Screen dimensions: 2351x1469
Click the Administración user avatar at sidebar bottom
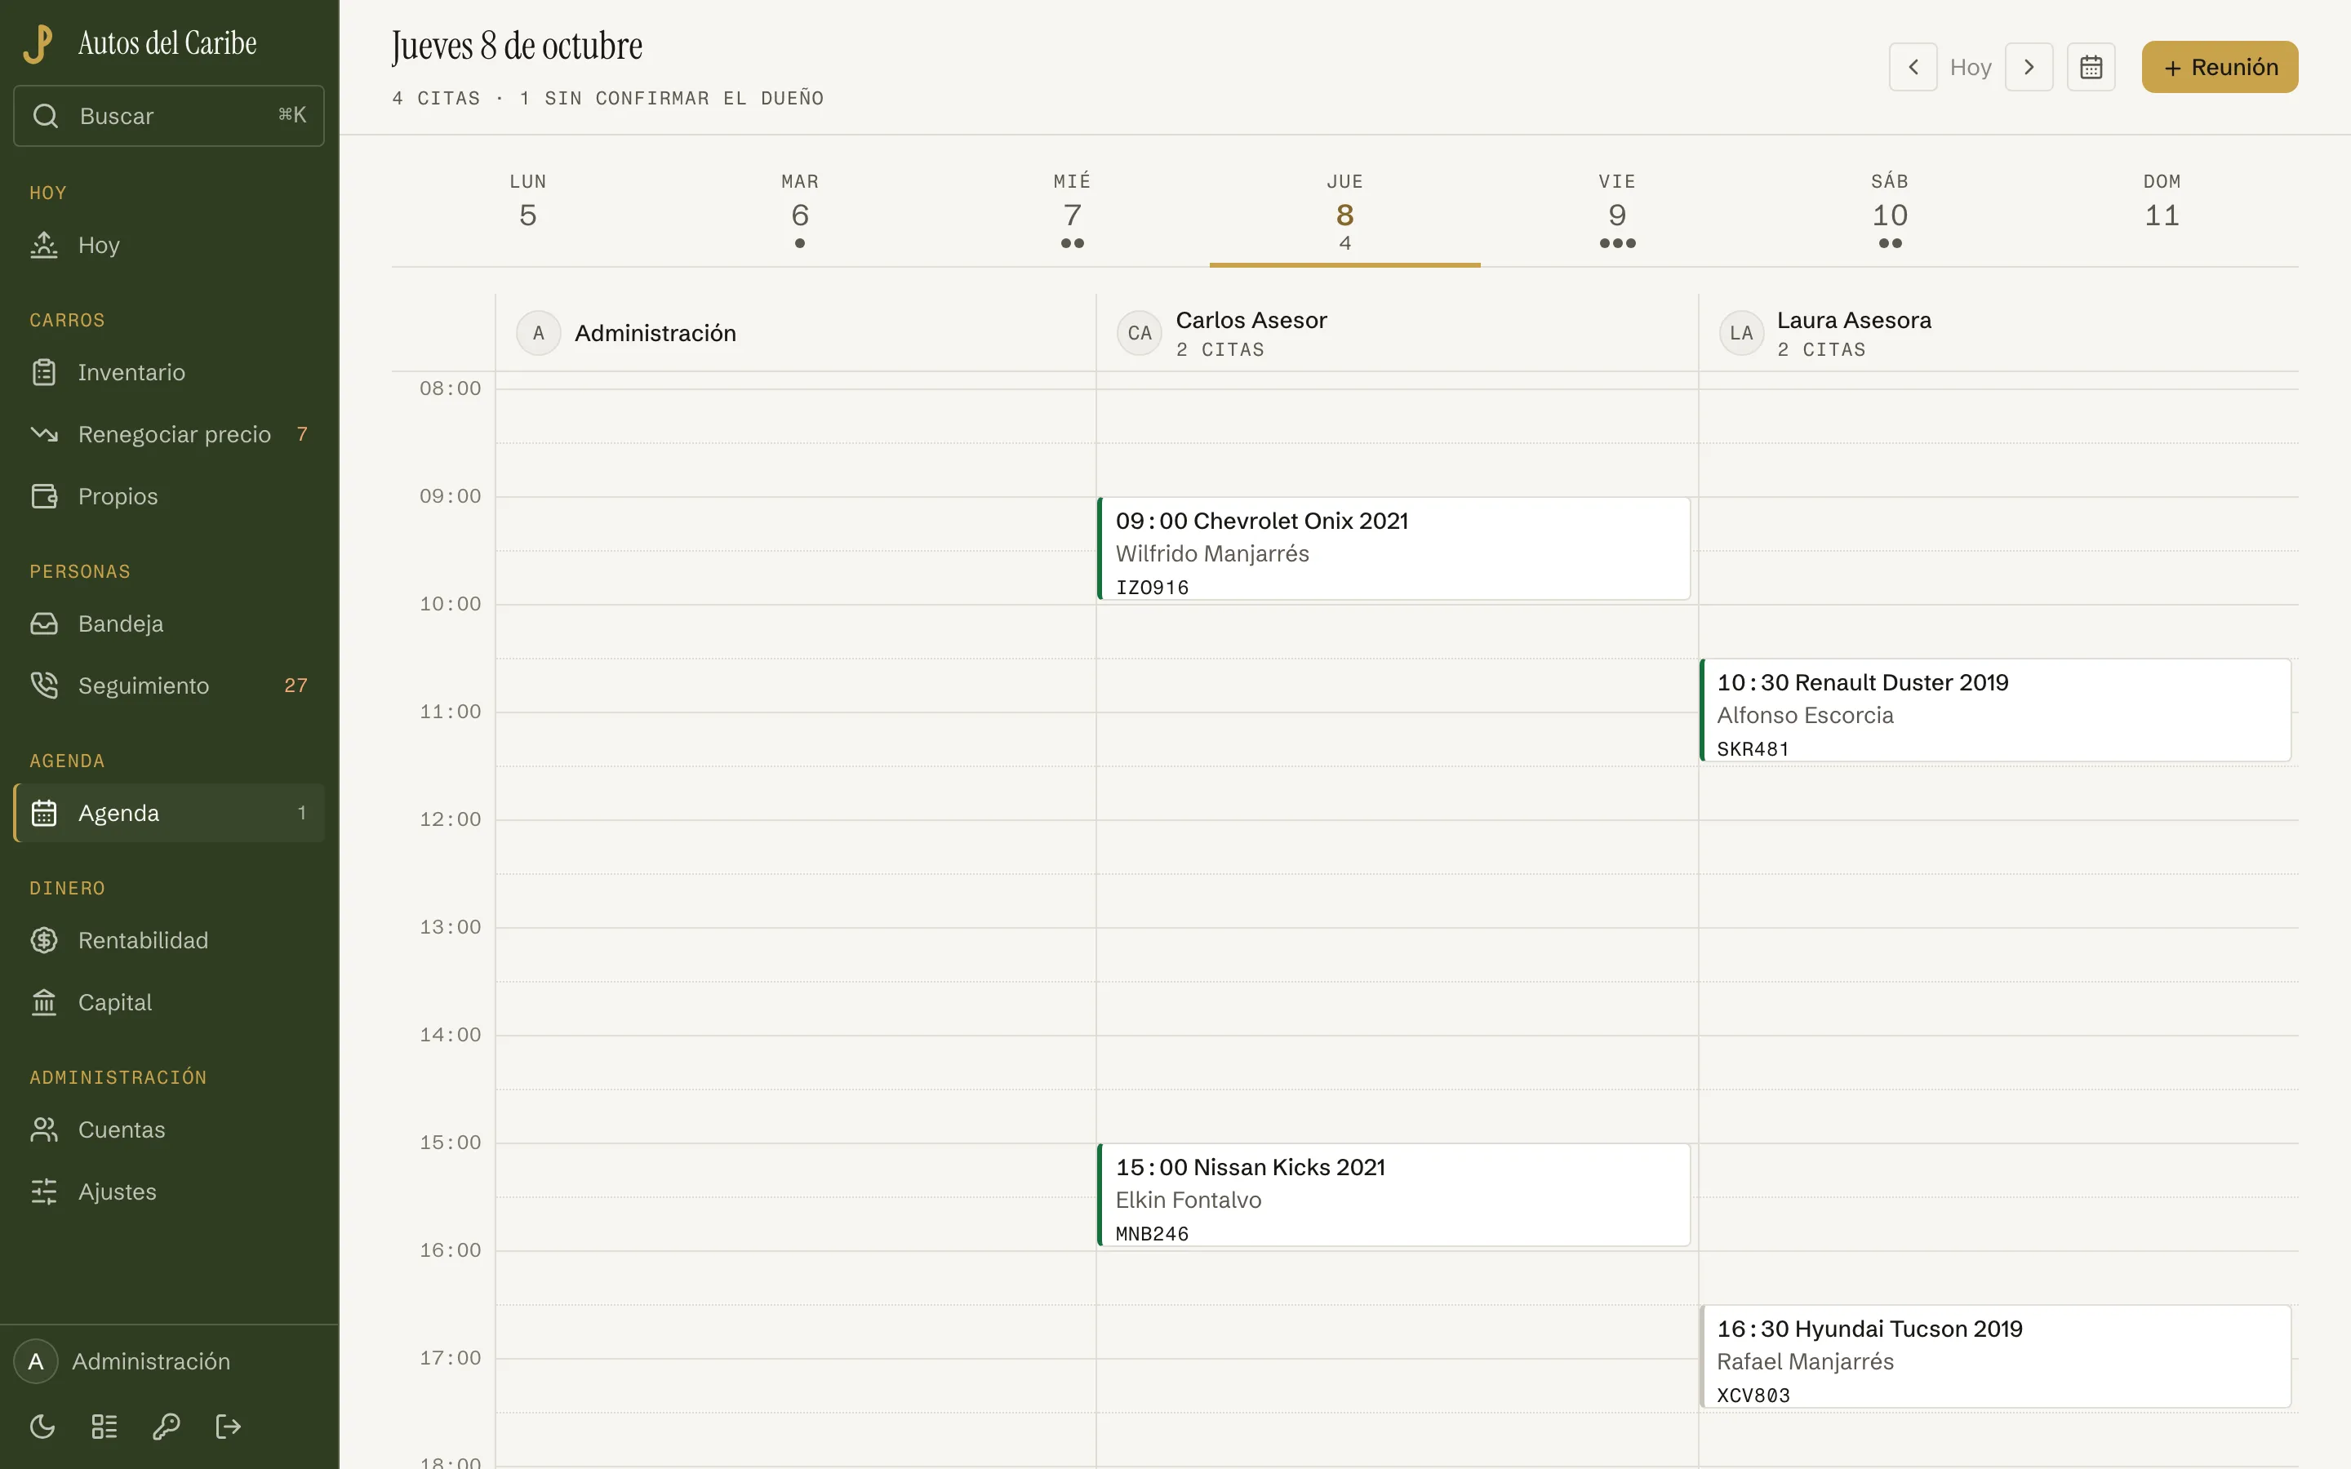pos(36,1361)
